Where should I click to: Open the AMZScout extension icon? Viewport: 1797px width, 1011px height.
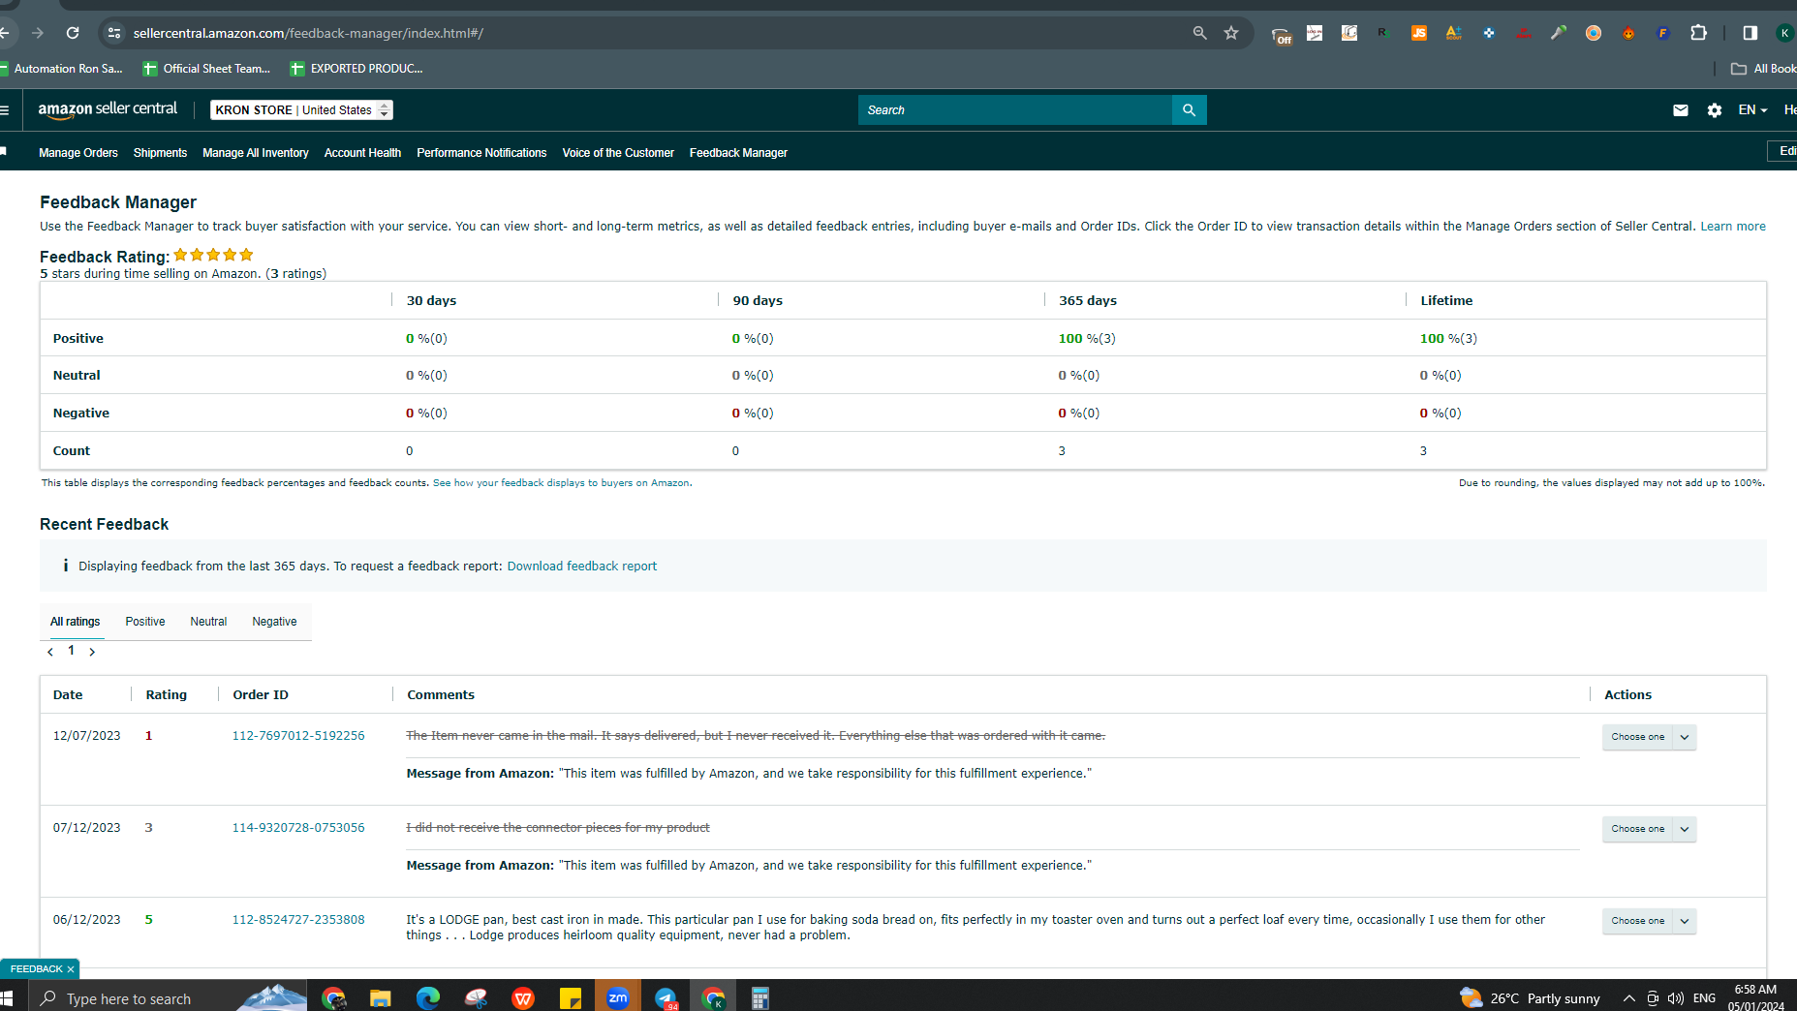point(1454,33)
